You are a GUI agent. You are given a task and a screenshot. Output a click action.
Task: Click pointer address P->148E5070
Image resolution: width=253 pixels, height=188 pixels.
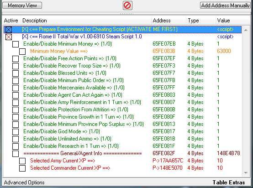(x=168, y=168)
